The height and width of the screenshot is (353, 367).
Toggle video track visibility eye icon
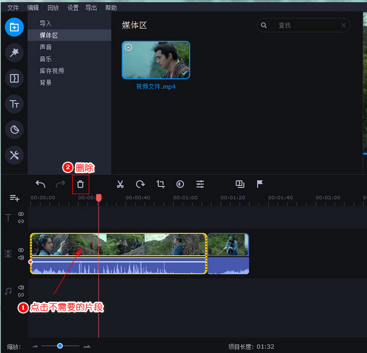[21, 250]
